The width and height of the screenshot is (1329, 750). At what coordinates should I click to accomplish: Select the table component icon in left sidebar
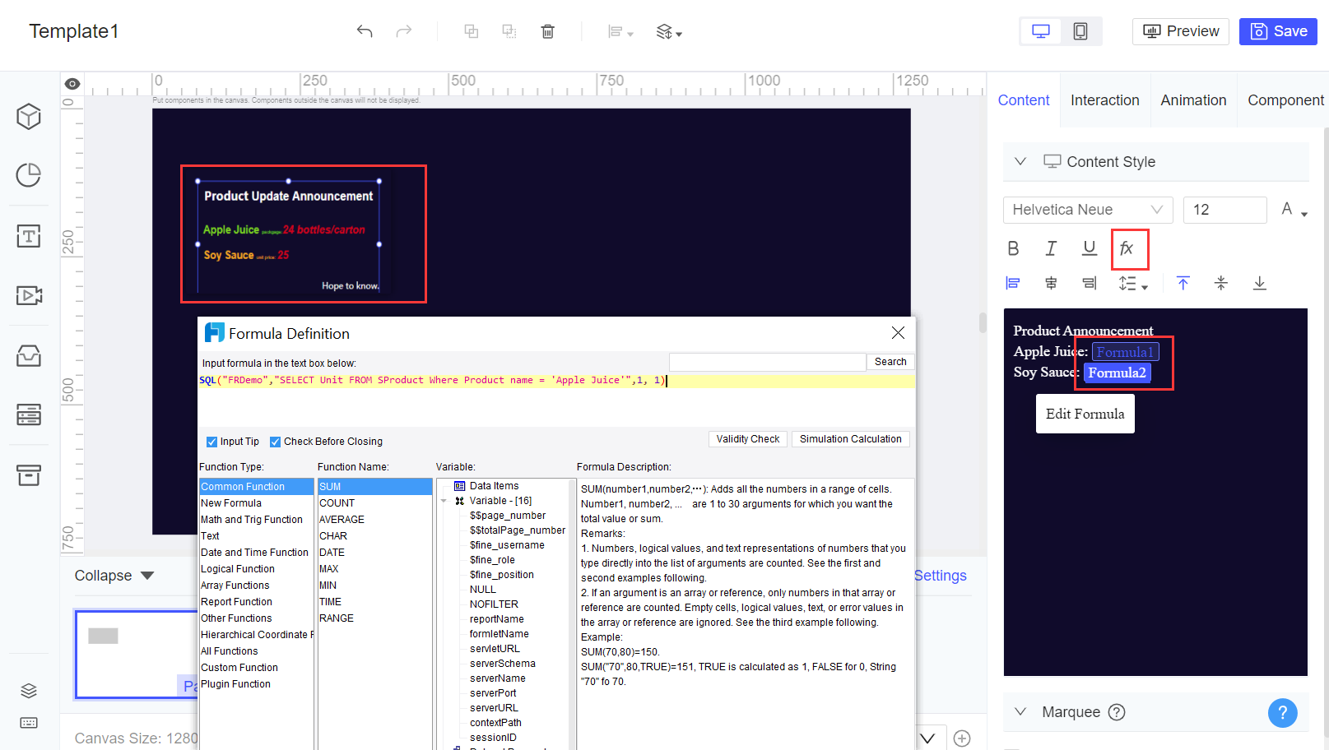pyautogui.click(x=28, y=415)
